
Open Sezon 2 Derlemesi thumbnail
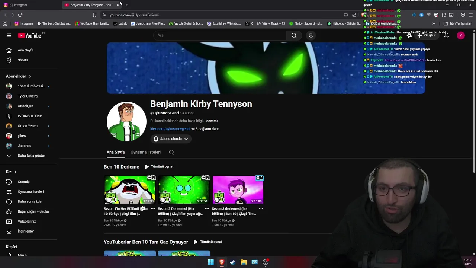(184, 190)
